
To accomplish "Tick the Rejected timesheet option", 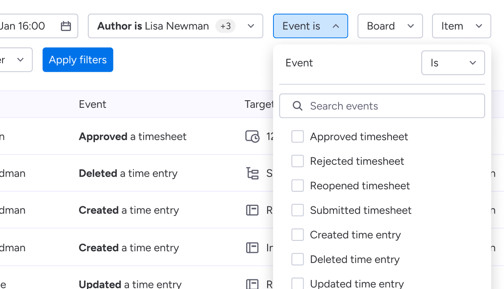I will point(297,161).
